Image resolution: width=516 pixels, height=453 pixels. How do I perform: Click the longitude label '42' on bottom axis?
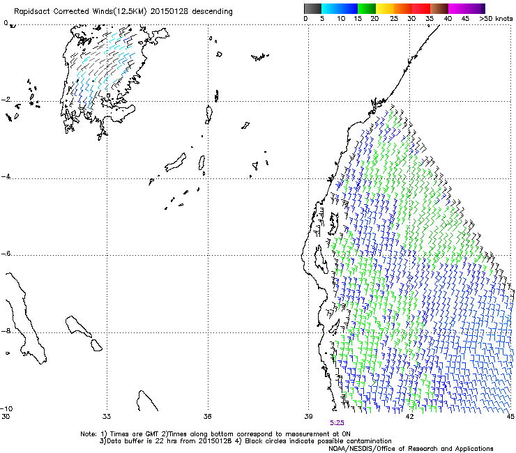click(409, 417)
